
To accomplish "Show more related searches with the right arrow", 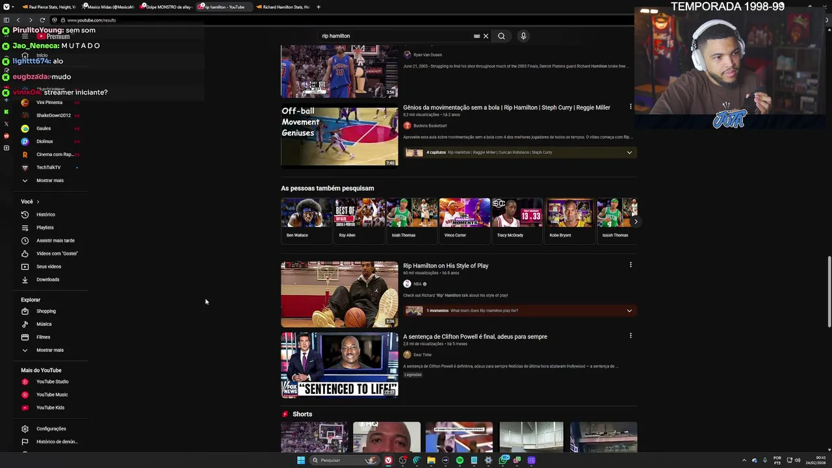I will click(x=636, y=222).
